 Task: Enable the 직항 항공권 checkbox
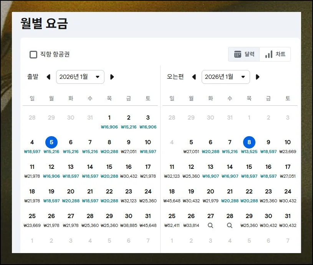33,54
